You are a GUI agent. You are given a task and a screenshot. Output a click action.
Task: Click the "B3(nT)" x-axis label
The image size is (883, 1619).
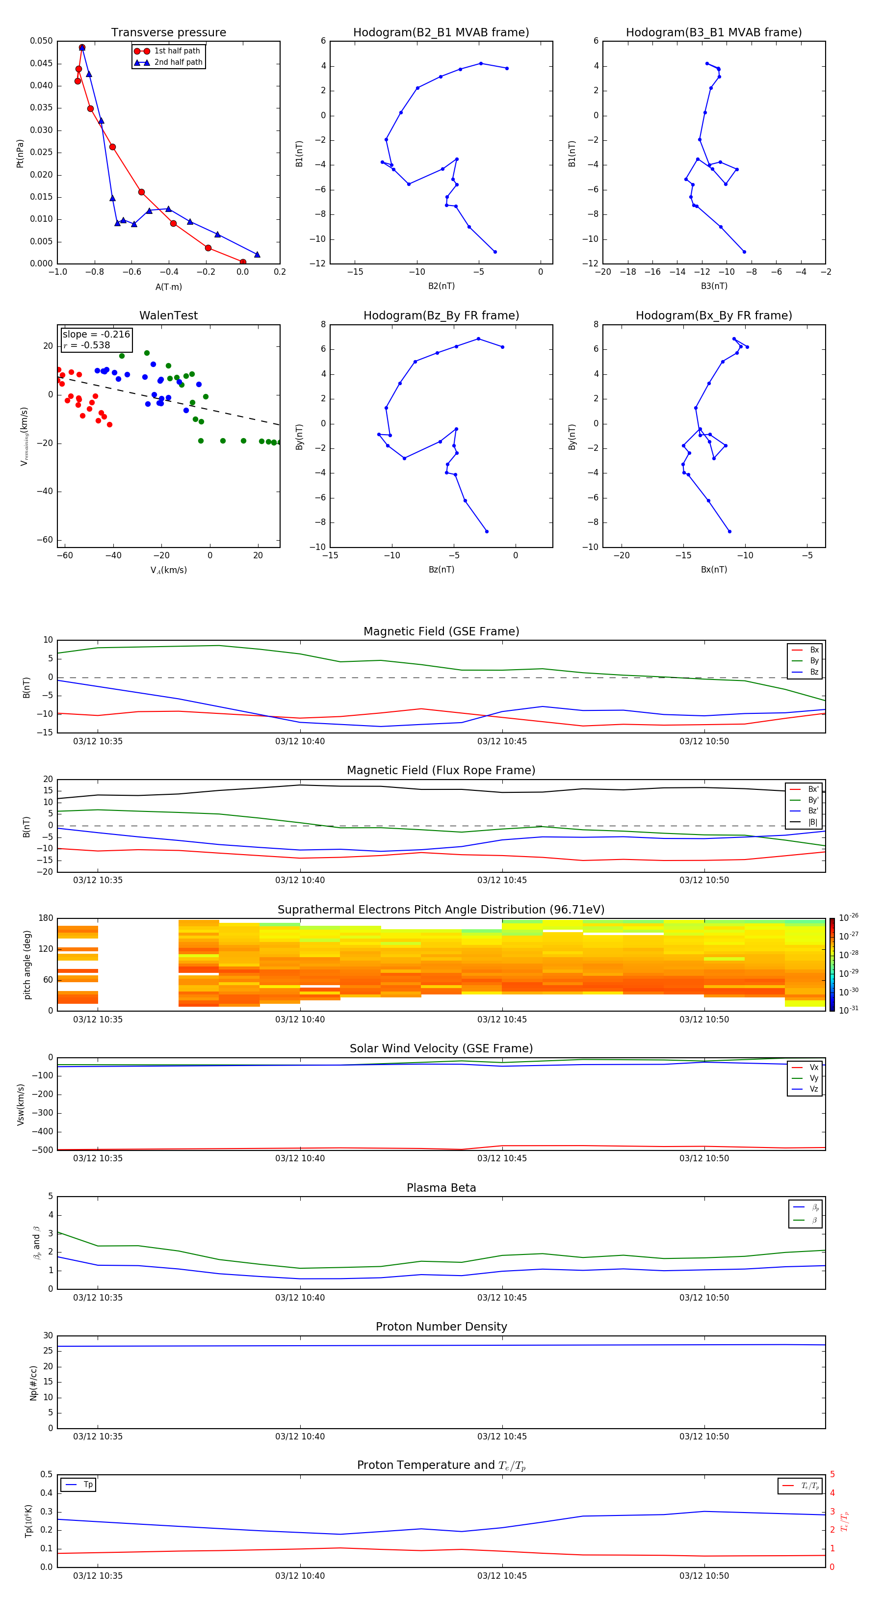(714, 287)
